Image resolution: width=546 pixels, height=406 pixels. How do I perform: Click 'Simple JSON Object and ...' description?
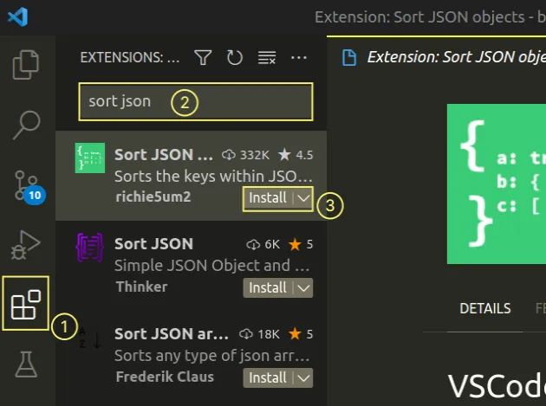point(211,266)
